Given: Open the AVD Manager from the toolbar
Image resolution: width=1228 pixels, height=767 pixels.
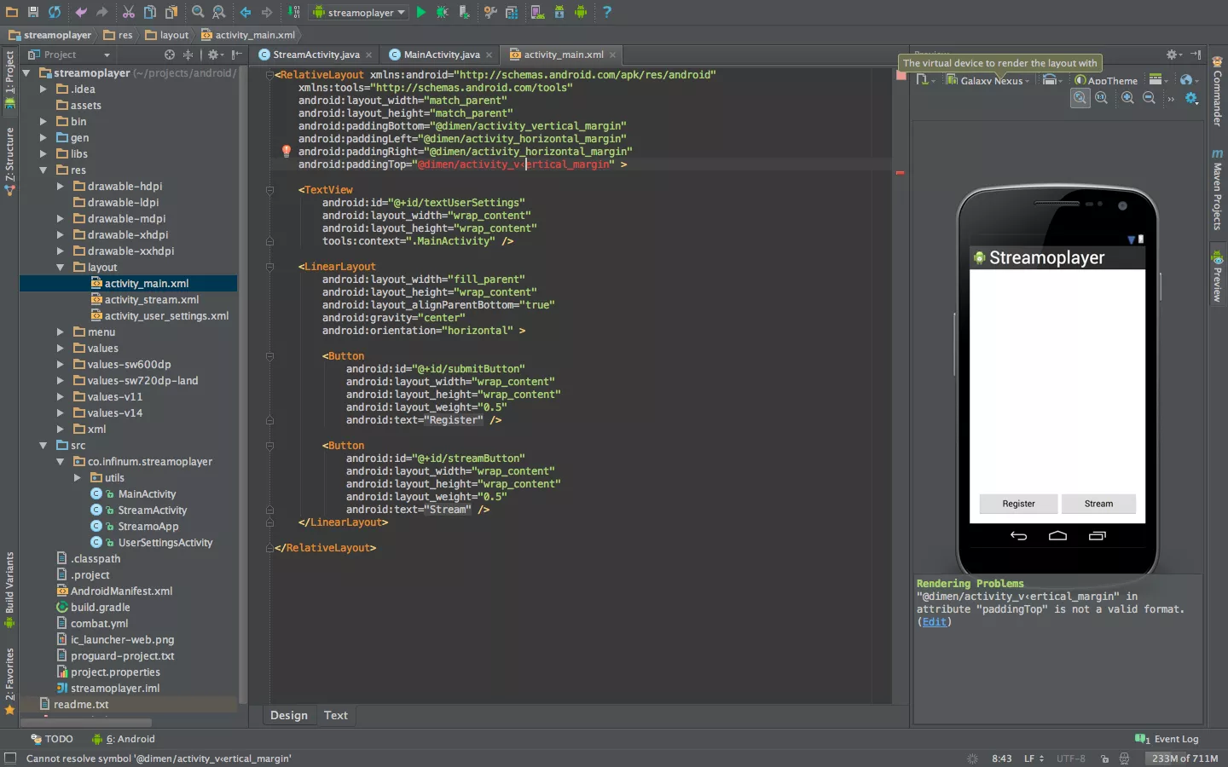Looking at the screenshot, I should click(537, 12).
